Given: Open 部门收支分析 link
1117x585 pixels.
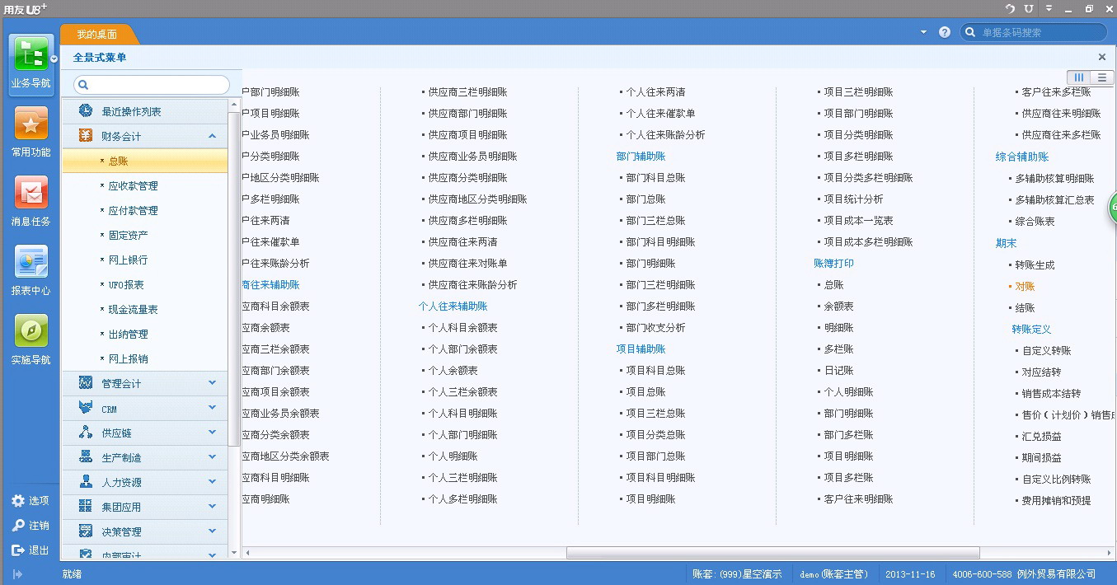Looking at the screenshot, I should (655, 328).
